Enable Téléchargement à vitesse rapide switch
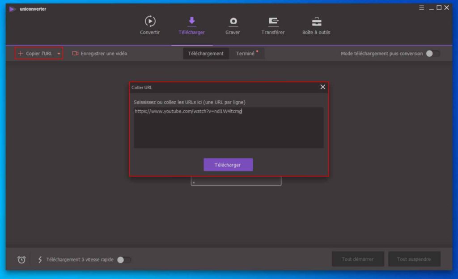 click(x=124, y=259)
